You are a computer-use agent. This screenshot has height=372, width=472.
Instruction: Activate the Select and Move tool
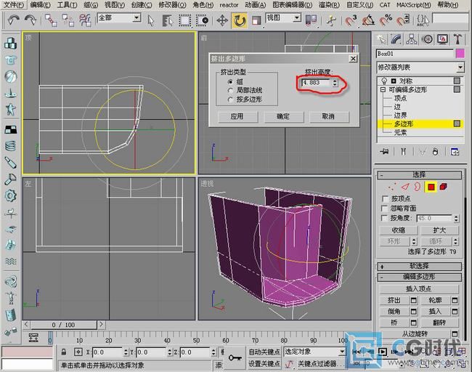[x=222, y=20]
